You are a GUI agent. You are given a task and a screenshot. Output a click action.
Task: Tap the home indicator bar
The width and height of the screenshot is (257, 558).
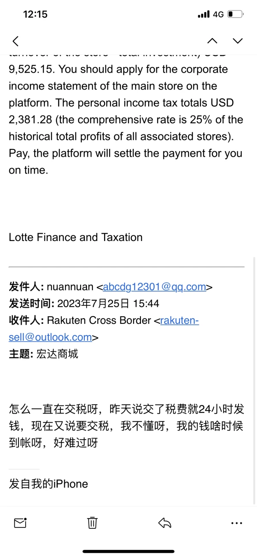(x=128, y=551)
